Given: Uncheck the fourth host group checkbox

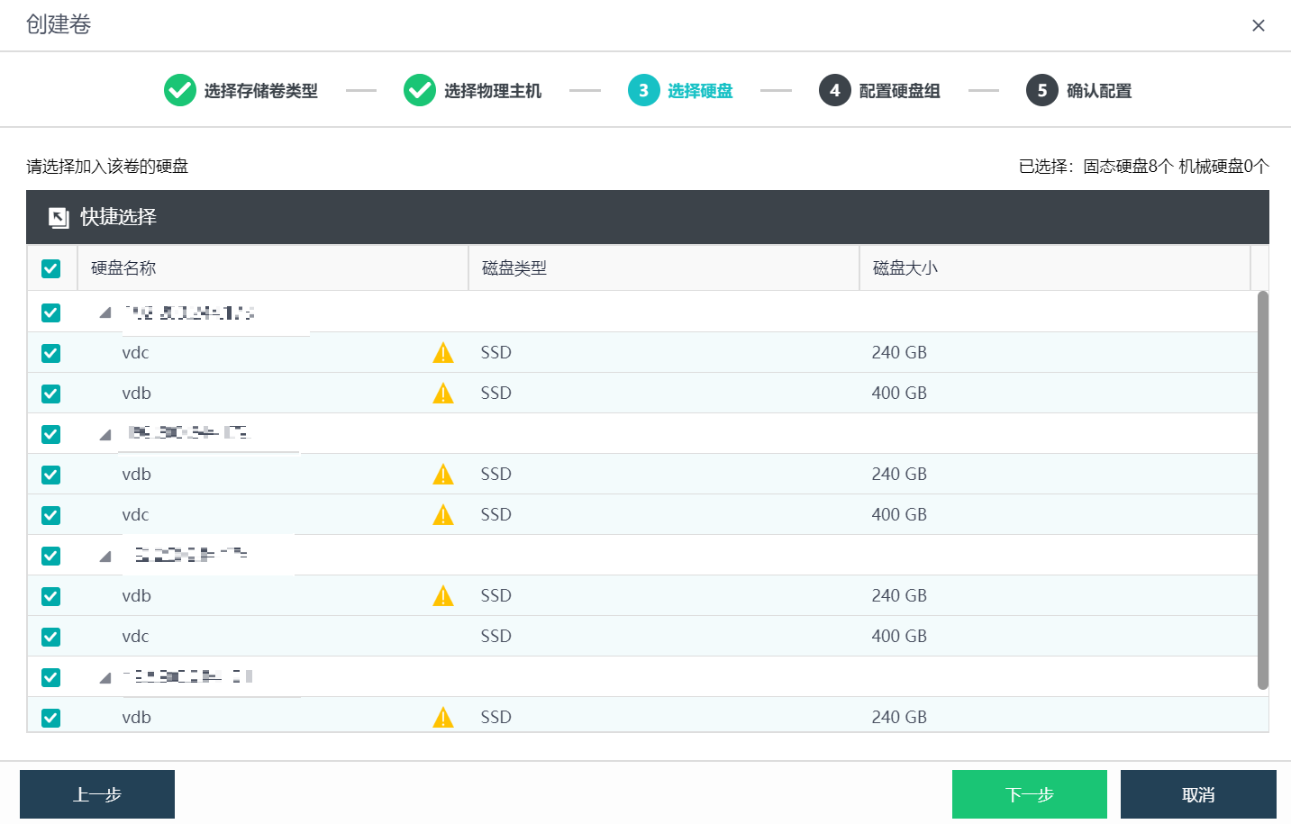Looking at the screenshot, I should pos(51,677).
